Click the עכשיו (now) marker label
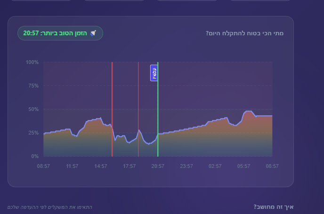 (154, 73)
